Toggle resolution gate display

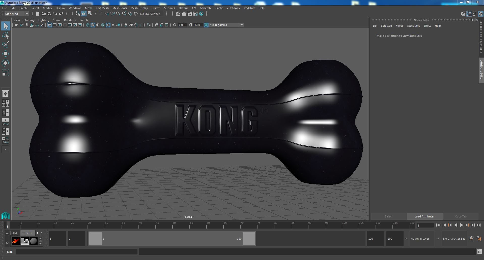[x=60, y=25]
